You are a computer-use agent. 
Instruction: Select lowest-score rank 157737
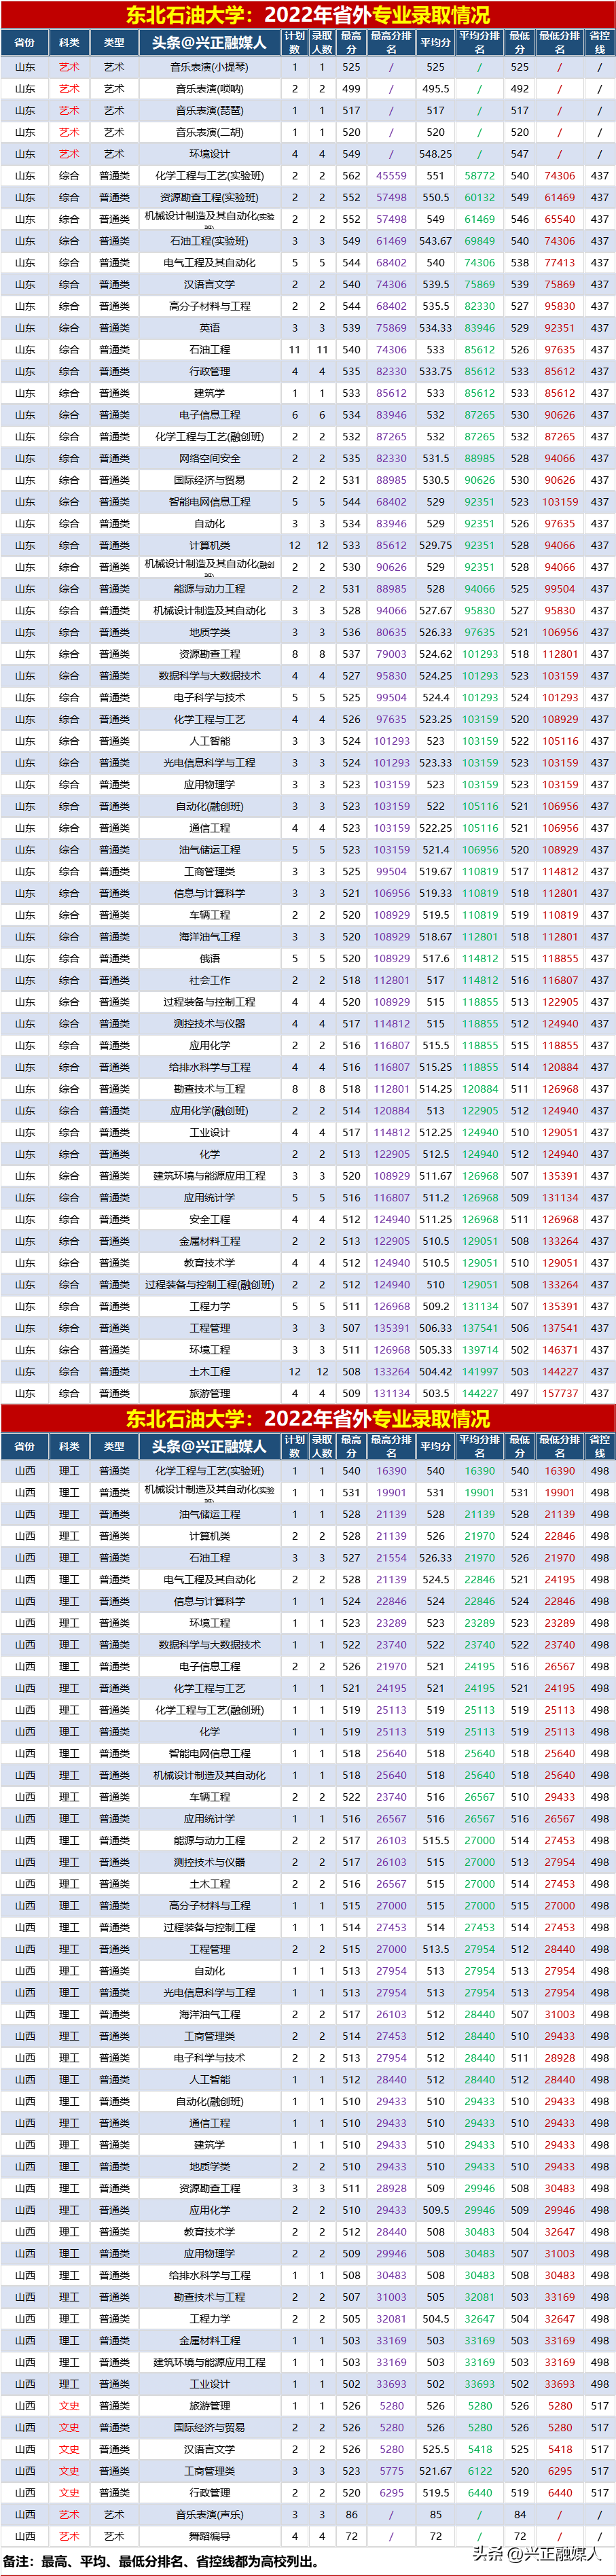559,1394
